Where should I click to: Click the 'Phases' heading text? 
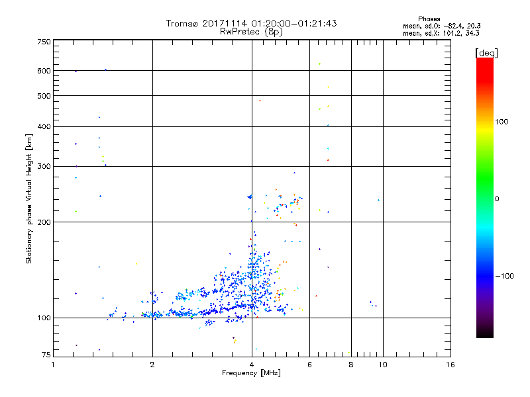(x=429, y=19)
